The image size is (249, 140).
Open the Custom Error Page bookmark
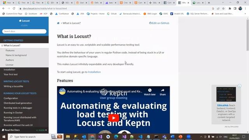pos(12,14)
